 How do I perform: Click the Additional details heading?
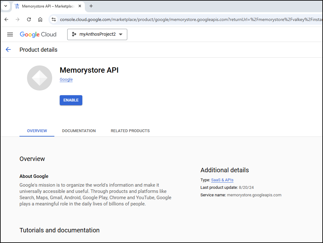click(225, 170)
